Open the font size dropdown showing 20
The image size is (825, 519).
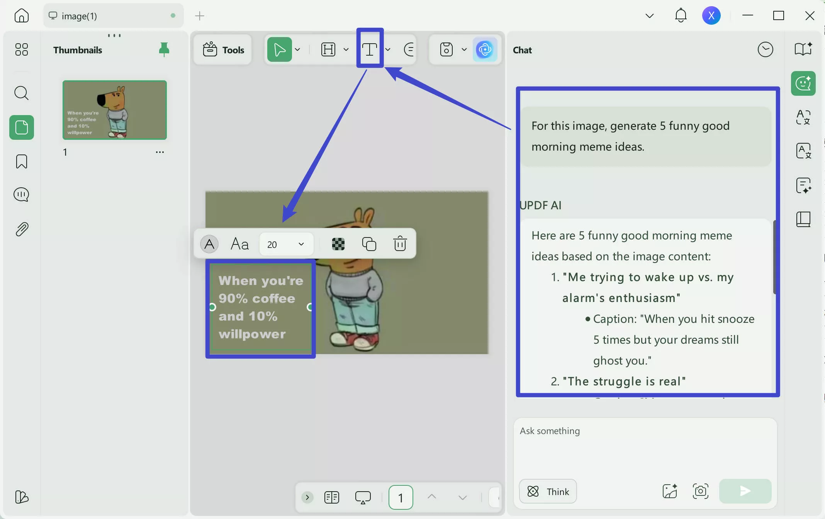coord(286,244)
